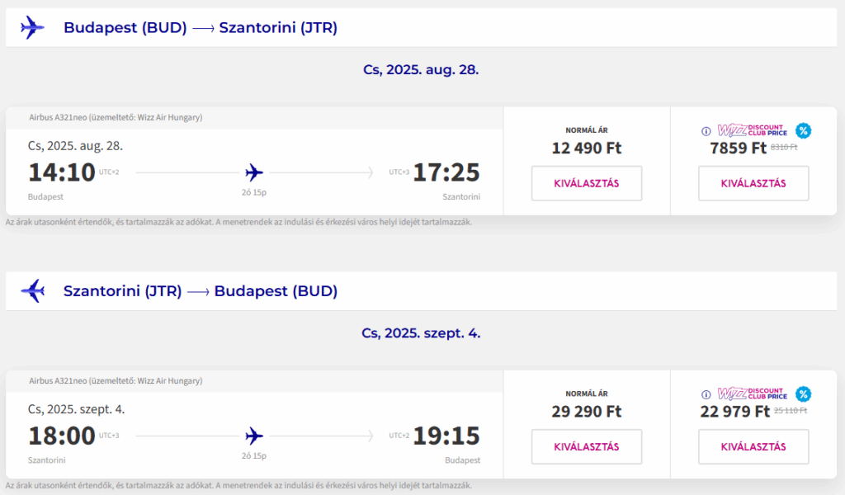Click the Cs, 2025. aug. 28. date heading

(421, 70)
